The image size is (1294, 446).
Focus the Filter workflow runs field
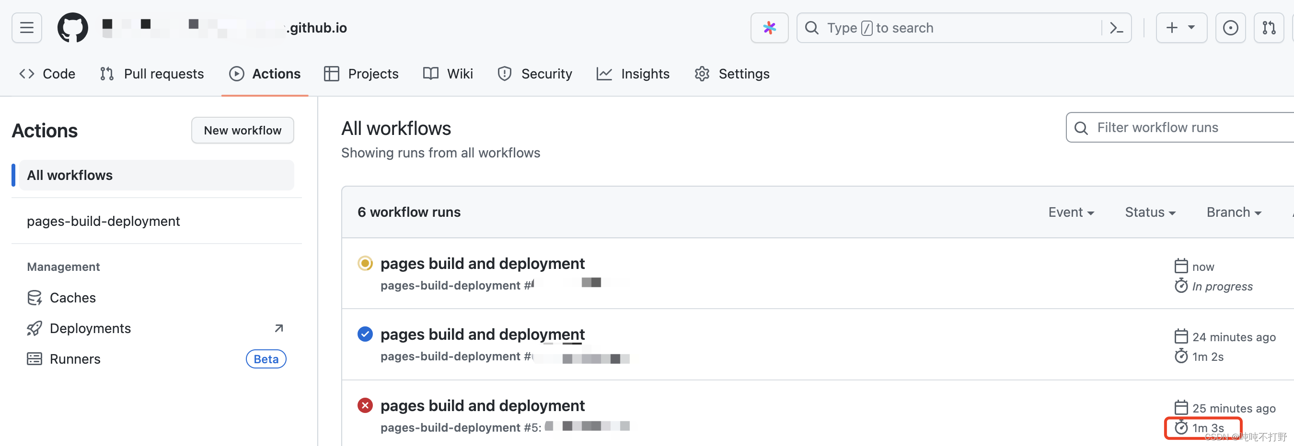[x=1180, y=127]
